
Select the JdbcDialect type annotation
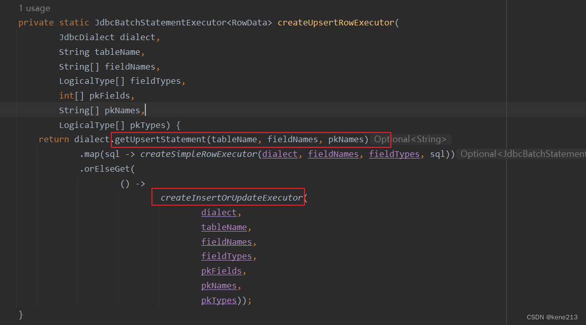click(x=87, y=37)
